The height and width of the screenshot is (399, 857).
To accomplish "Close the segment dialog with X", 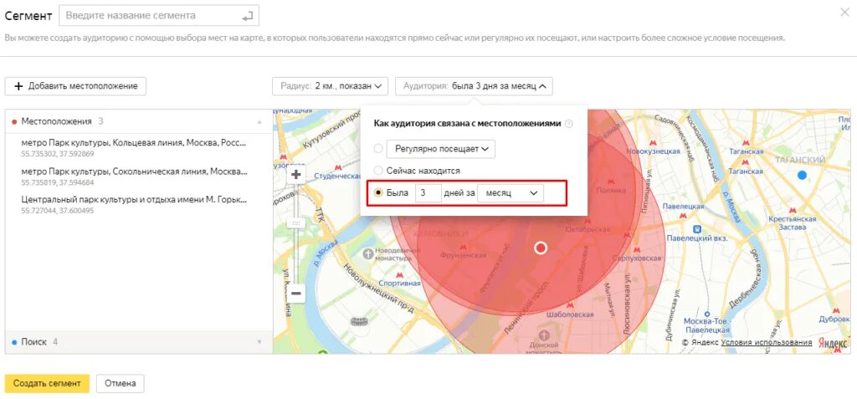I will (844, 12).
